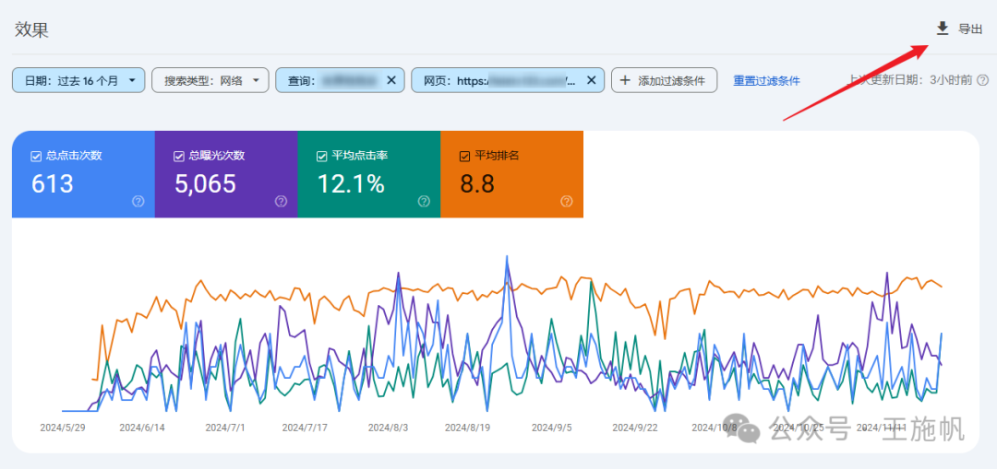
Task: Open help icon next to last update time
Action: [x=982, y=80]
